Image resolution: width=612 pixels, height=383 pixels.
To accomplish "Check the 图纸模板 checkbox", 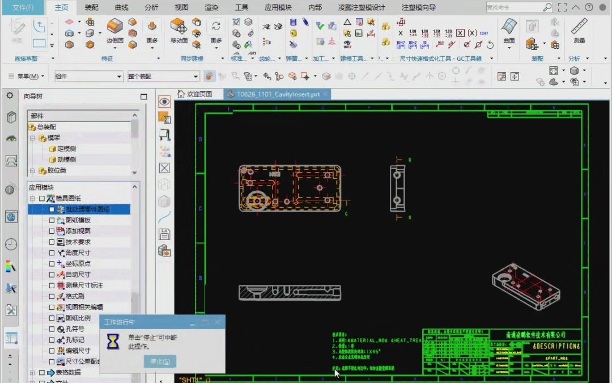I will 52,220.
